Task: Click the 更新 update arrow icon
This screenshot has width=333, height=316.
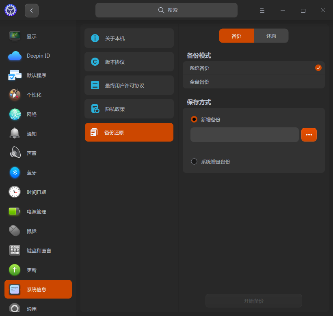Action: point(15,270)
